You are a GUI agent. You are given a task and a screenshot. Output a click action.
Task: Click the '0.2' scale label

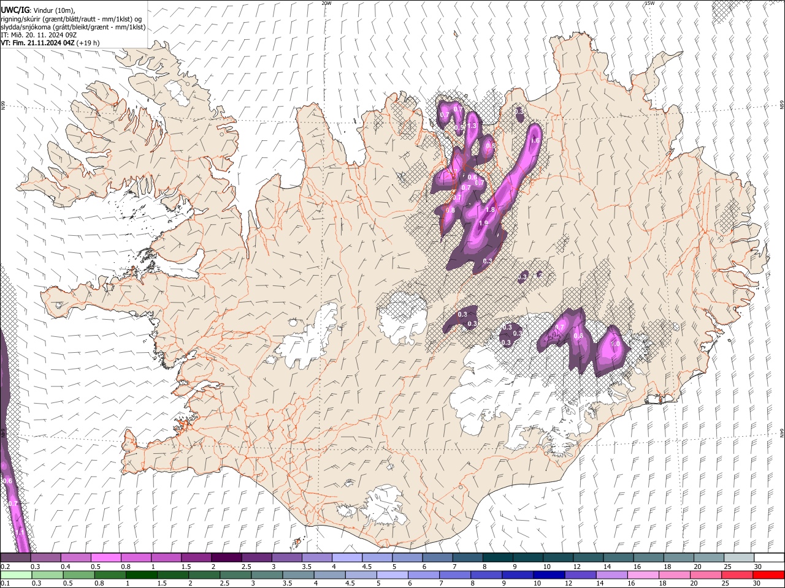pos(4,567)
